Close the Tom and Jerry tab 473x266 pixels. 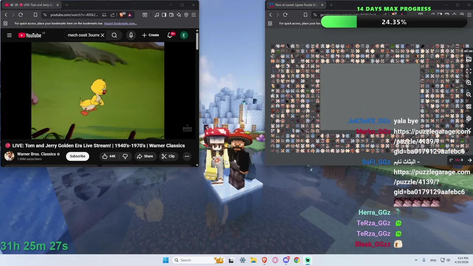pos(58,5)
